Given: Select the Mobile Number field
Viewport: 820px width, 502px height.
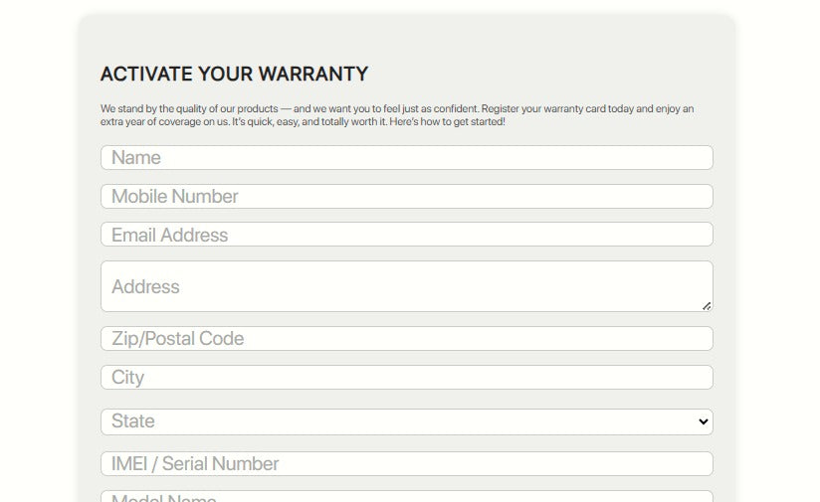Looking at the screenshot, I should 407,197.
